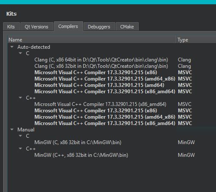Select MinGW (C++, x86 32bit in C:\MinGW\bin)
Screen dimensions: 216x192
[x=81, y=155]
